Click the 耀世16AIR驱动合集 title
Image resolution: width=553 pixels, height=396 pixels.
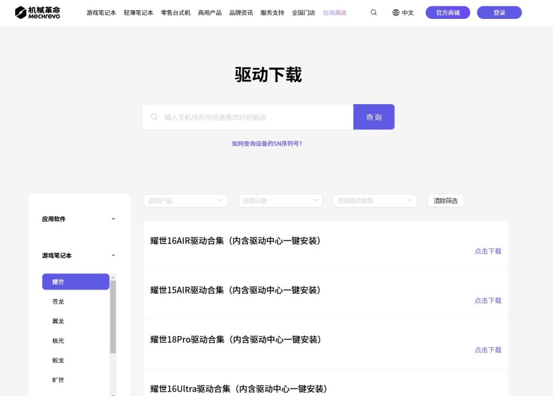[x=235, y=241]
